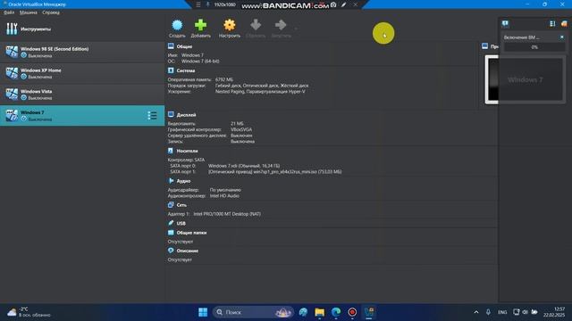This screenshot has height=321, width=572.
Task: Click the orange icon in notification panel corner
Action: click(x=564, y=24)
